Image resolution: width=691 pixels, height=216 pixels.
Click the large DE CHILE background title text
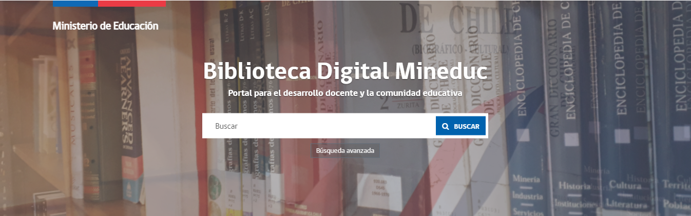(453, 24)
